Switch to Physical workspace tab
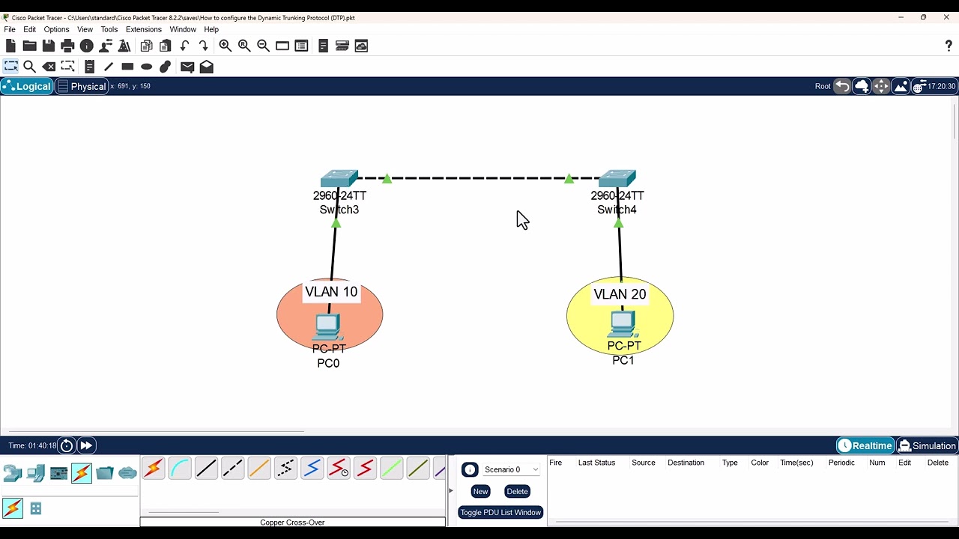 [x=82, y=86]
